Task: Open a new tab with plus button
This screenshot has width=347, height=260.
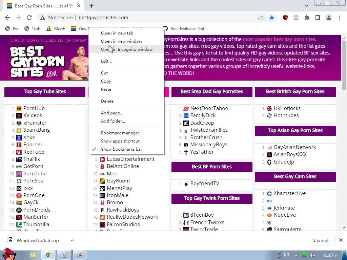Action: (91, 6)
